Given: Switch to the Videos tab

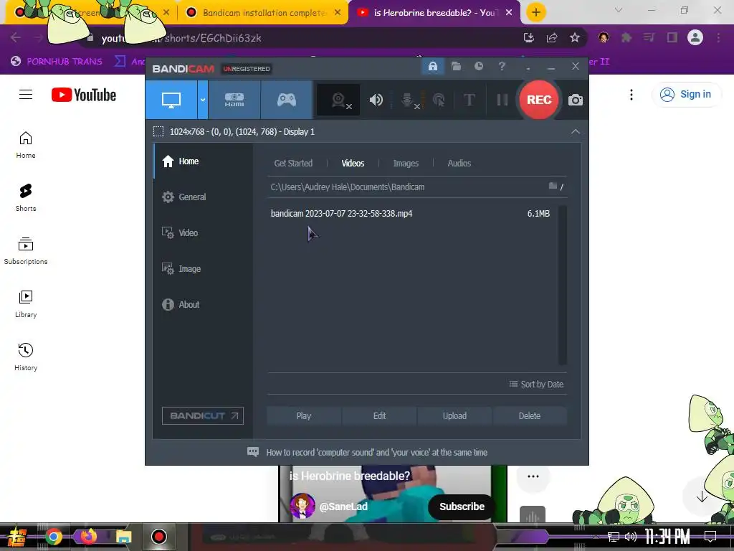Looking at the screenshot, I should click(353, 163).
